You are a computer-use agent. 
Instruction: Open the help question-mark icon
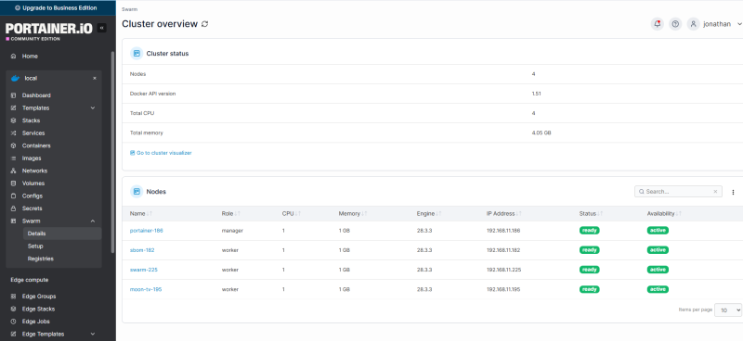tap(675, 24)
